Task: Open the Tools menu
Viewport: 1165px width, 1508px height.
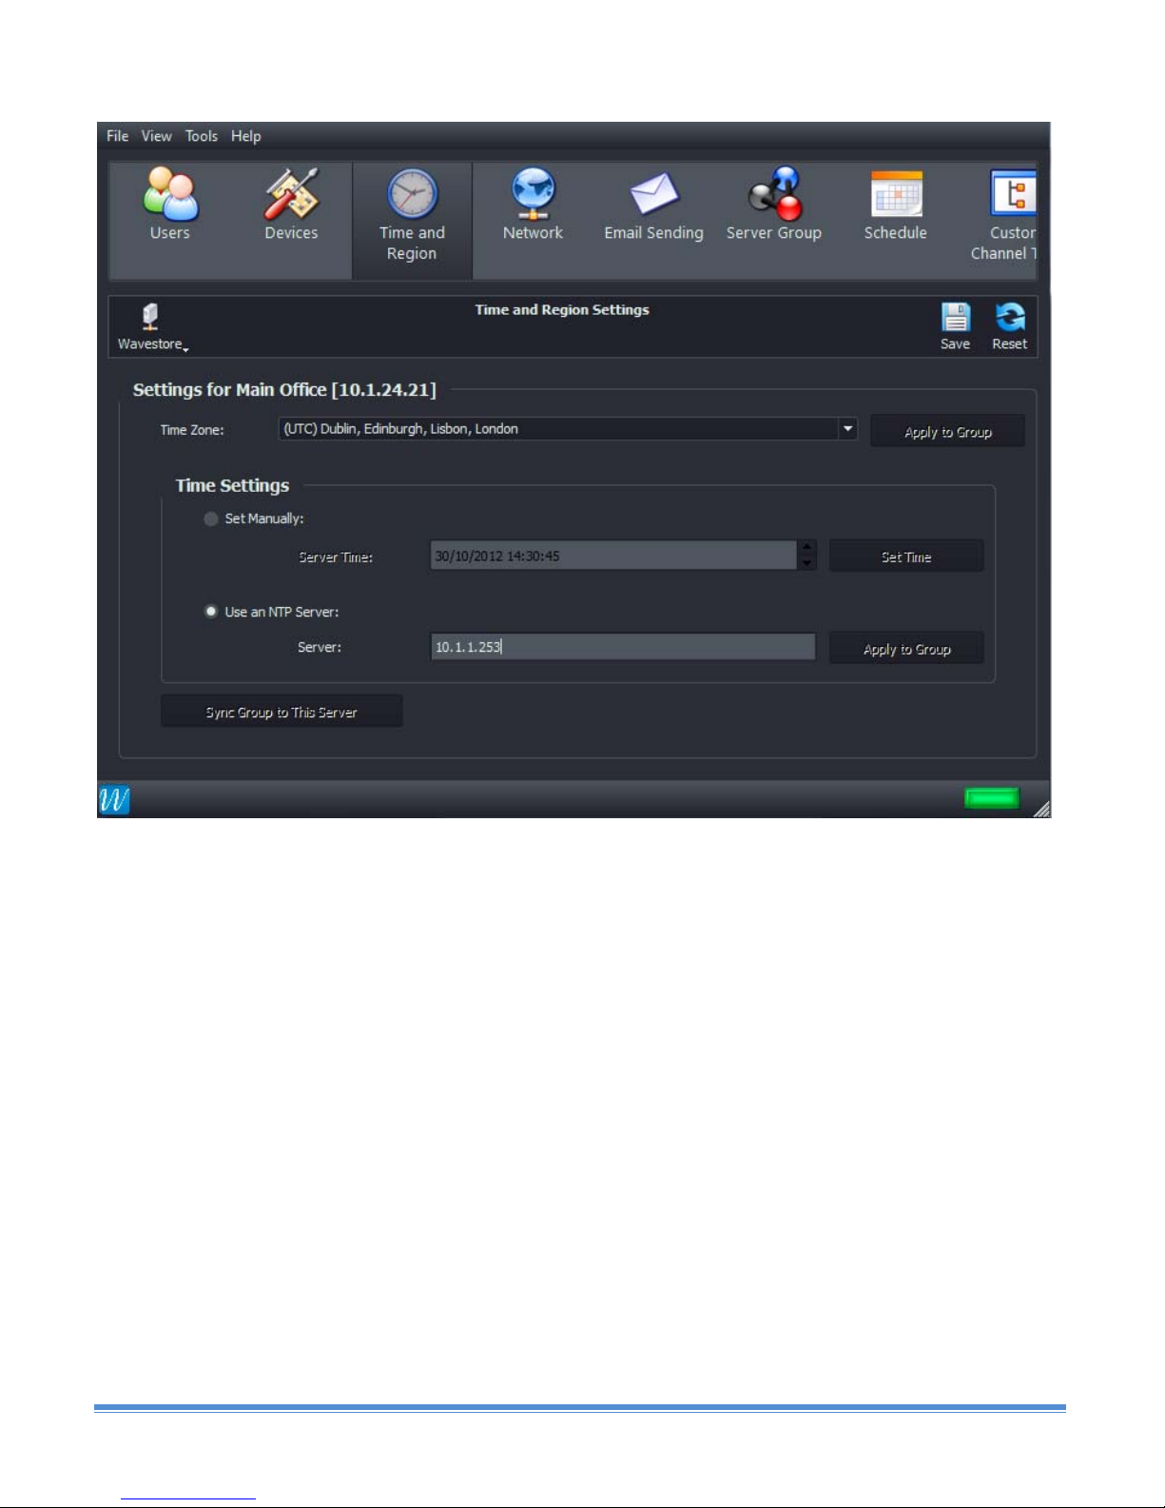Action: coord(202,136)
